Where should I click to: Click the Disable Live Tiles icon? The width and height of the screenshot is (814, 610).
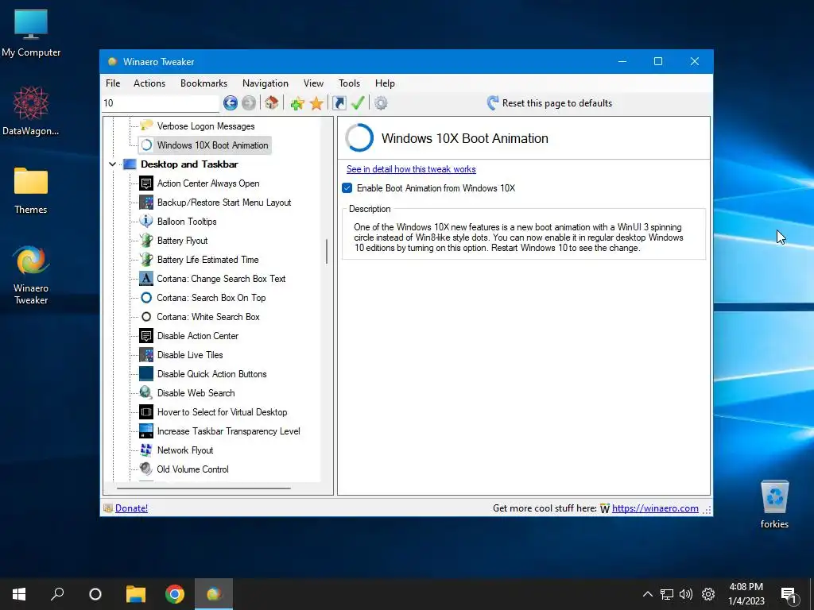(x=146, y=355)
